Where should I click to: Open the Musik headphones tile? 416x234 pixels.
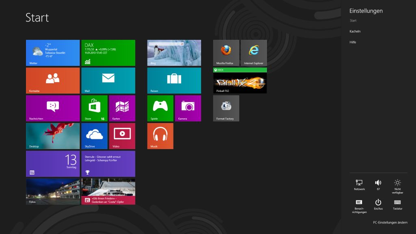pyautogui.click(x=160, y=136)
